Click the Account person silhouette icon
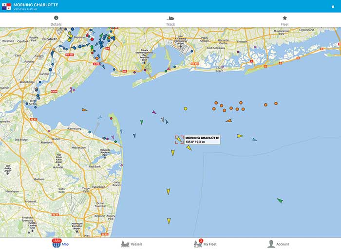Image resolution: width=341 pixels, height=250 pixels. point(271,244)
